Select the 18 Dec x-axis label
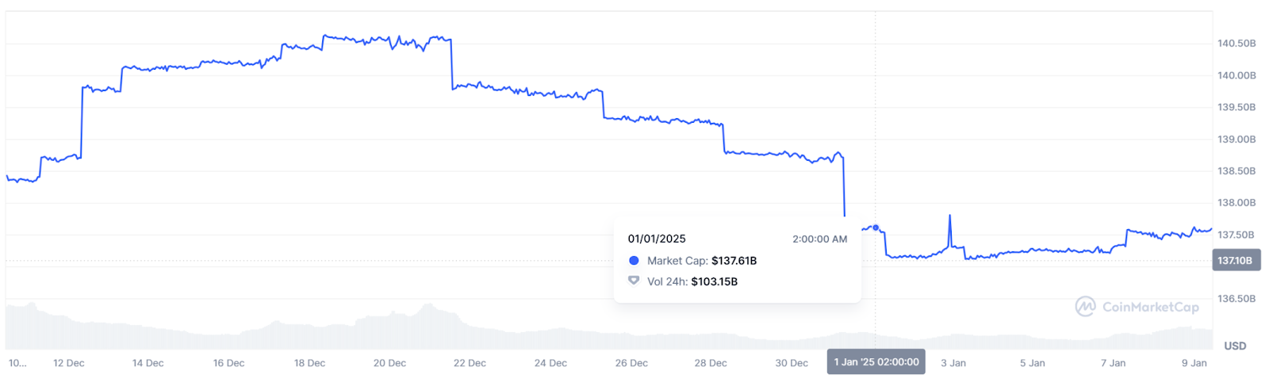Viewport: 1269px width, 390px height. (x=309, y=363)
